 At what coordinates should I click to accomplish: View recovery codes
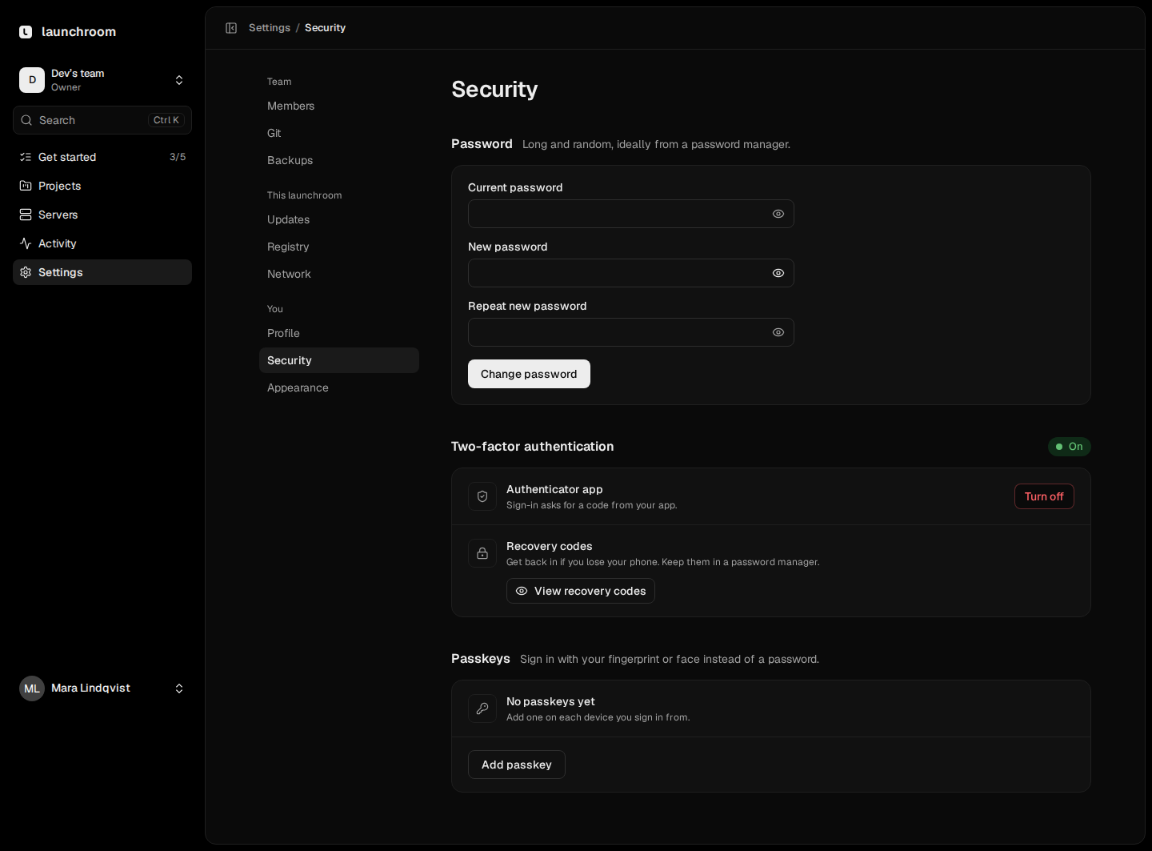[x=581, y=591]
